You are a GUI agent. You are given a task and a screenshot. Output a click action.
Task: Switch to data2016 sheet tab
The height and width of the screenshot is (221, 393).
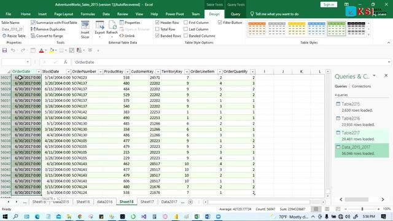point(104,202)
